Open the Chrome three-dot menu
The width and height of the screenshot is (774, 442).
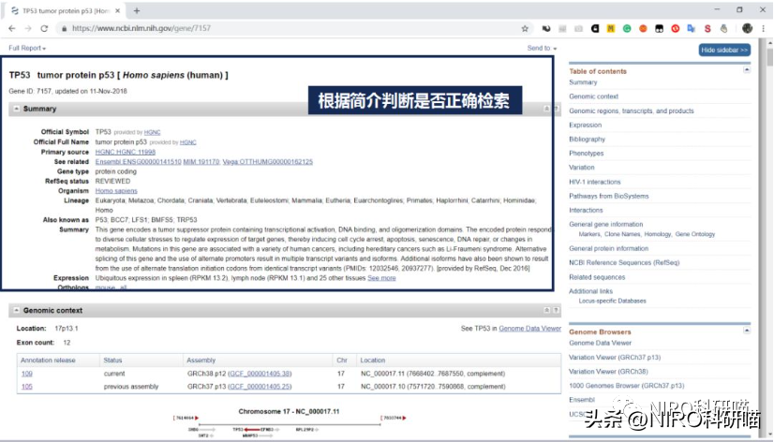(764, 28)
